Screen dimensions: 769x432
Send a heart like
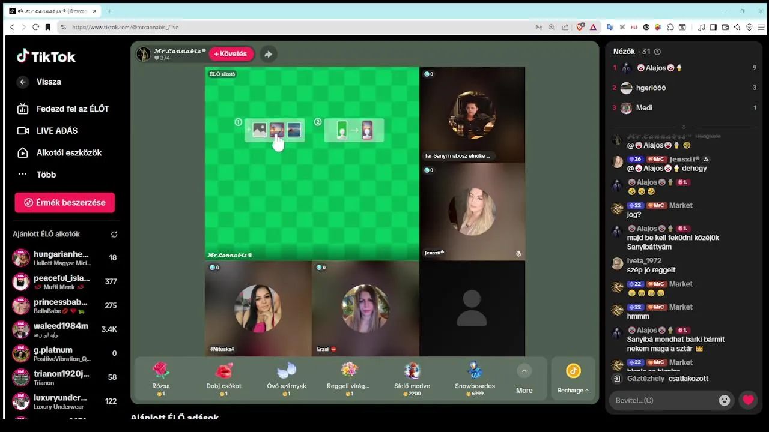click(x=748, y=400)
